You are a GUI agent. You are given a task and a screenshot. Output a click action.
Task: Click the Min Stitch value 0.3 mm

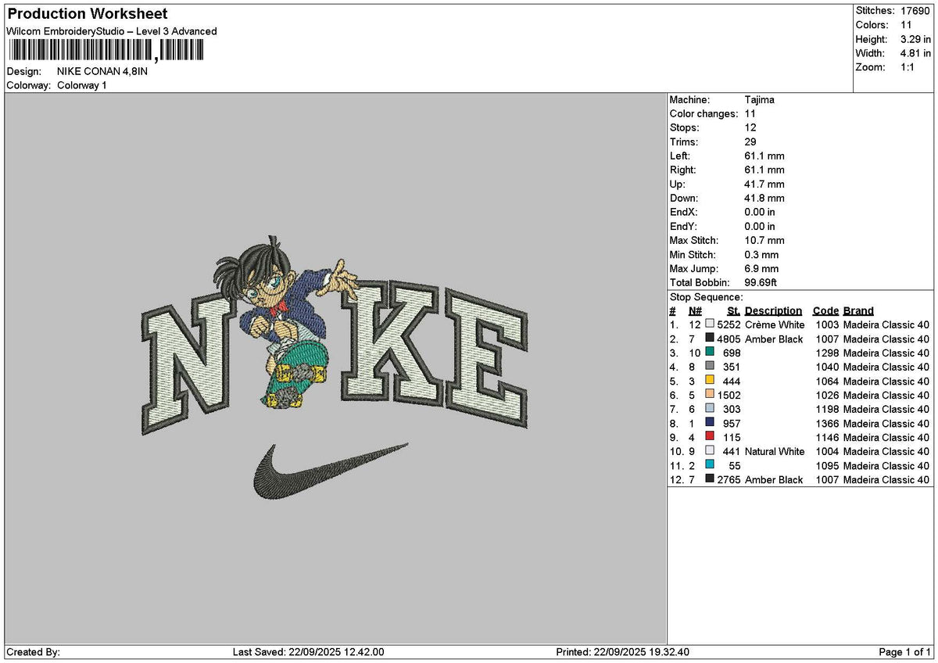point(762,255)
